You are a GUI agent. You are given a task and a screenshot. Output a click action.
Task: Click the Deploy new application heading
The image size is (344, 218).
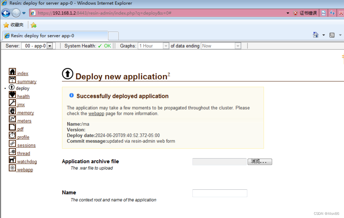click(121, 77)
